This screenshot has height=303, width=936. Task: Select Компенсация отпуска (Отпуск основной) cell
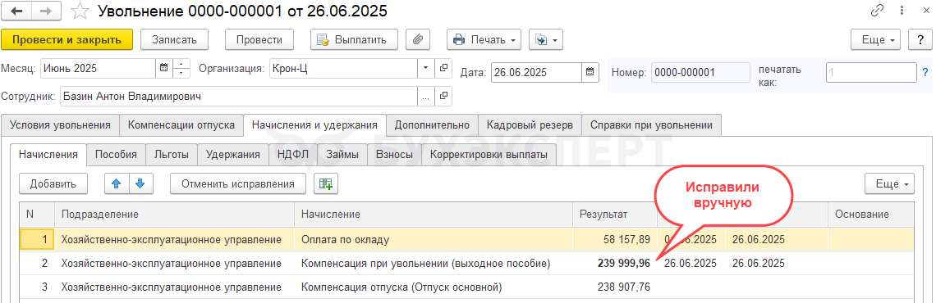point(434,287)
